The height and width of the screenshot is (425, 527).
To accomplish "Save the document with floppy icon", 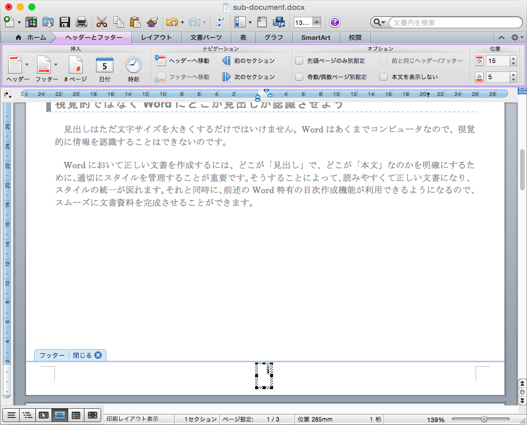I will [65, 22].
